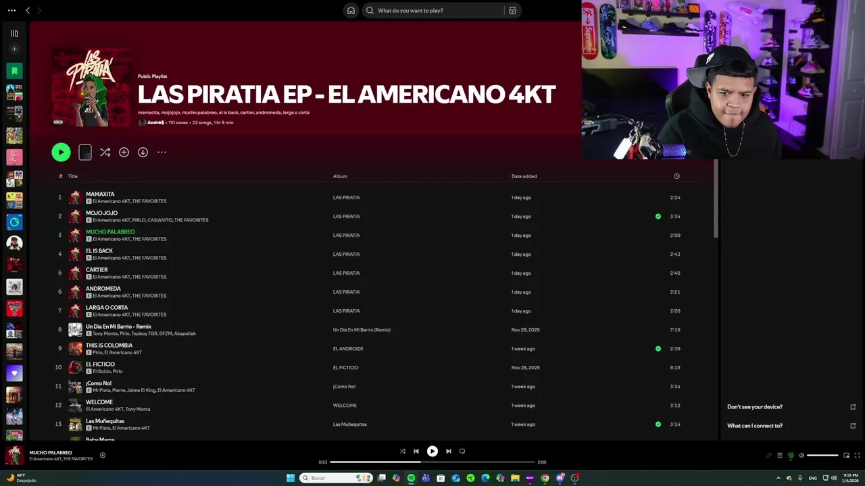Click Spotify icon in the taskbar
This screenshot has height=486, width=865.
pos(411,478)
